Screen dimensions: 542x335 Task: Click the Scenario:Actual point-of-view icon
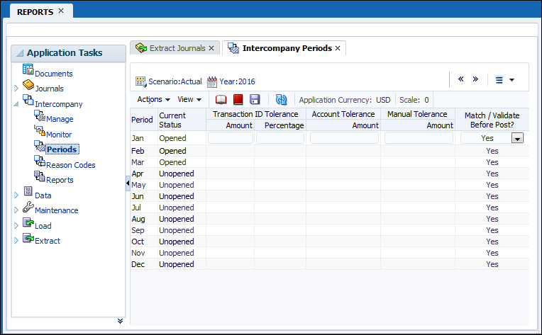click(x=140, y=82)
